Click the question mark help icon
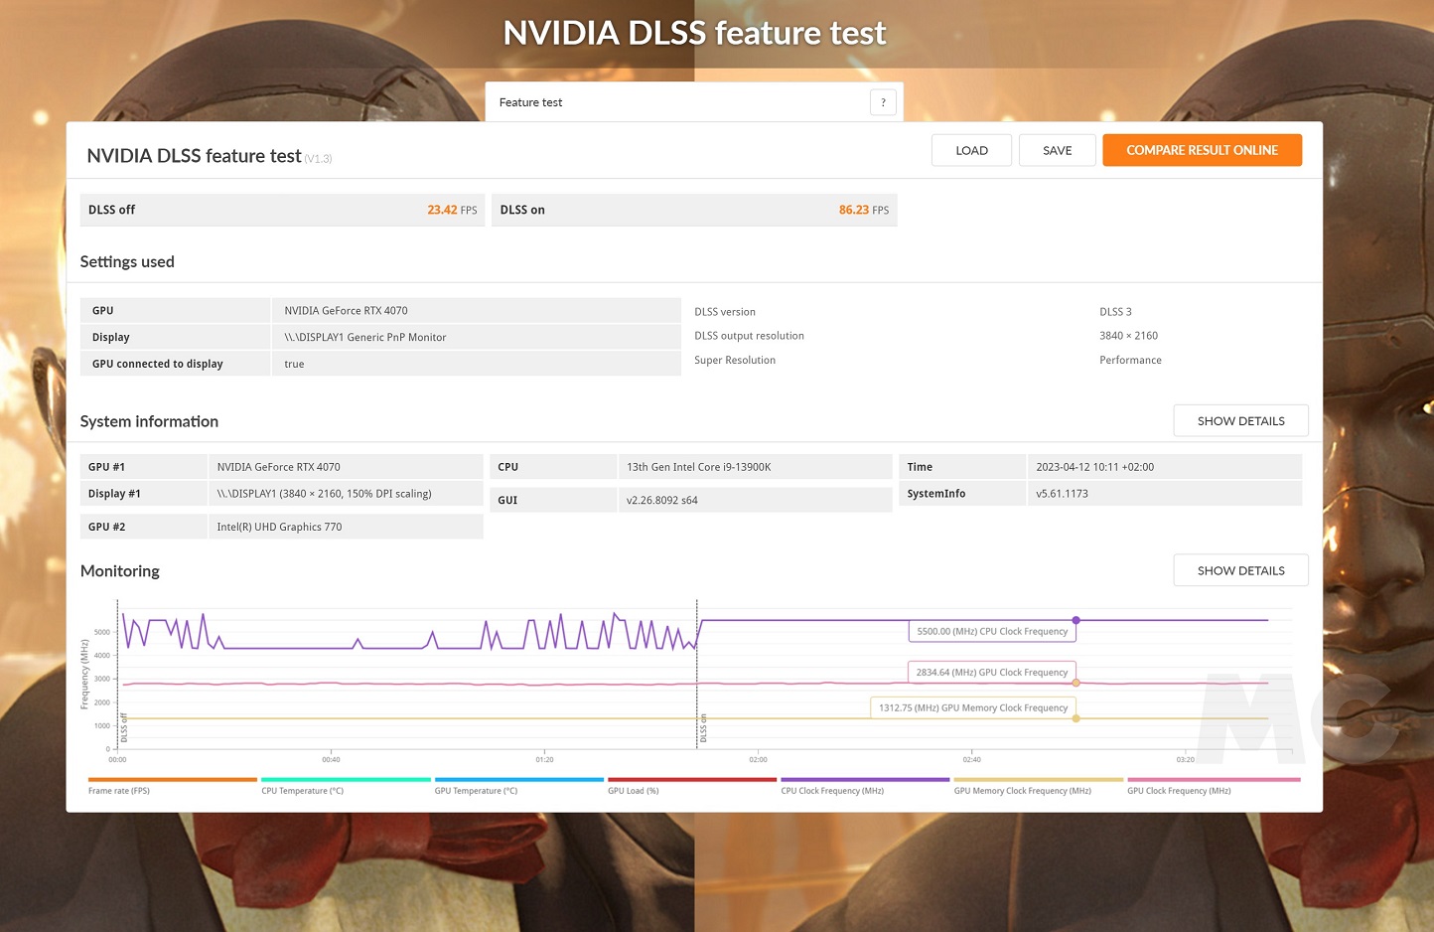Image resolution: width=1434 pixels, height=932 pixels. 883,102
